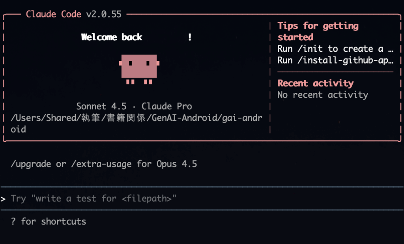Screen dimensions: 404x244
Task: Click the 'Welcome back' greeting text
Action: point(112,37)
